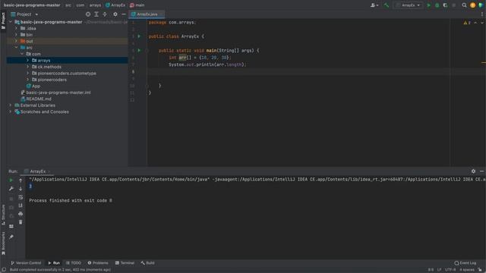Open the Structure side tool window
Viewport: 486px width, 273px height.
(3, 214)
